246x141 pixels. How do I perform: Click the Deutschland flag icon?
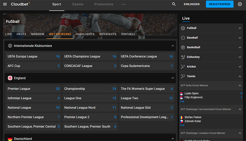(x=10, y=139)
